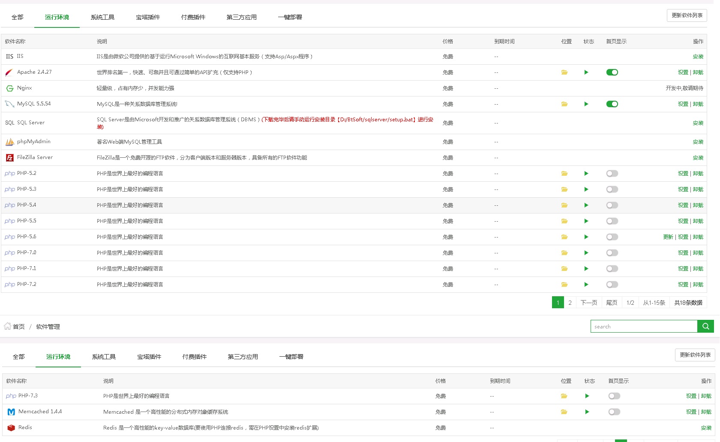
Task: Click 下一页 pagination button
Action: 589,303
